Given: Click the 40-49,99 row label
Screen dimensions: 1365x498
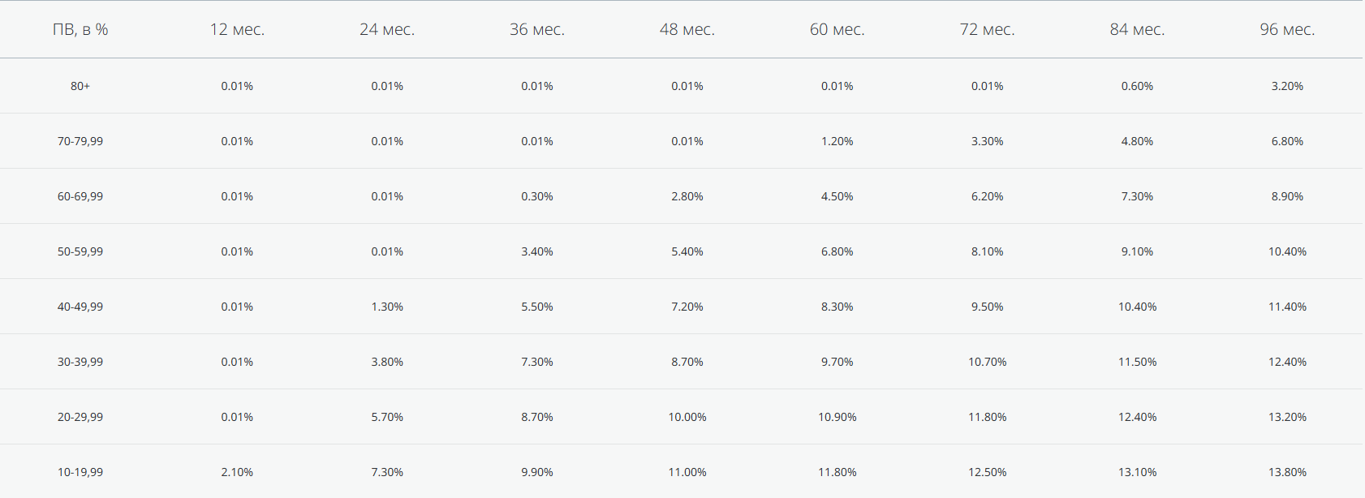Looking at the screenshot, I should coord(80,307).
